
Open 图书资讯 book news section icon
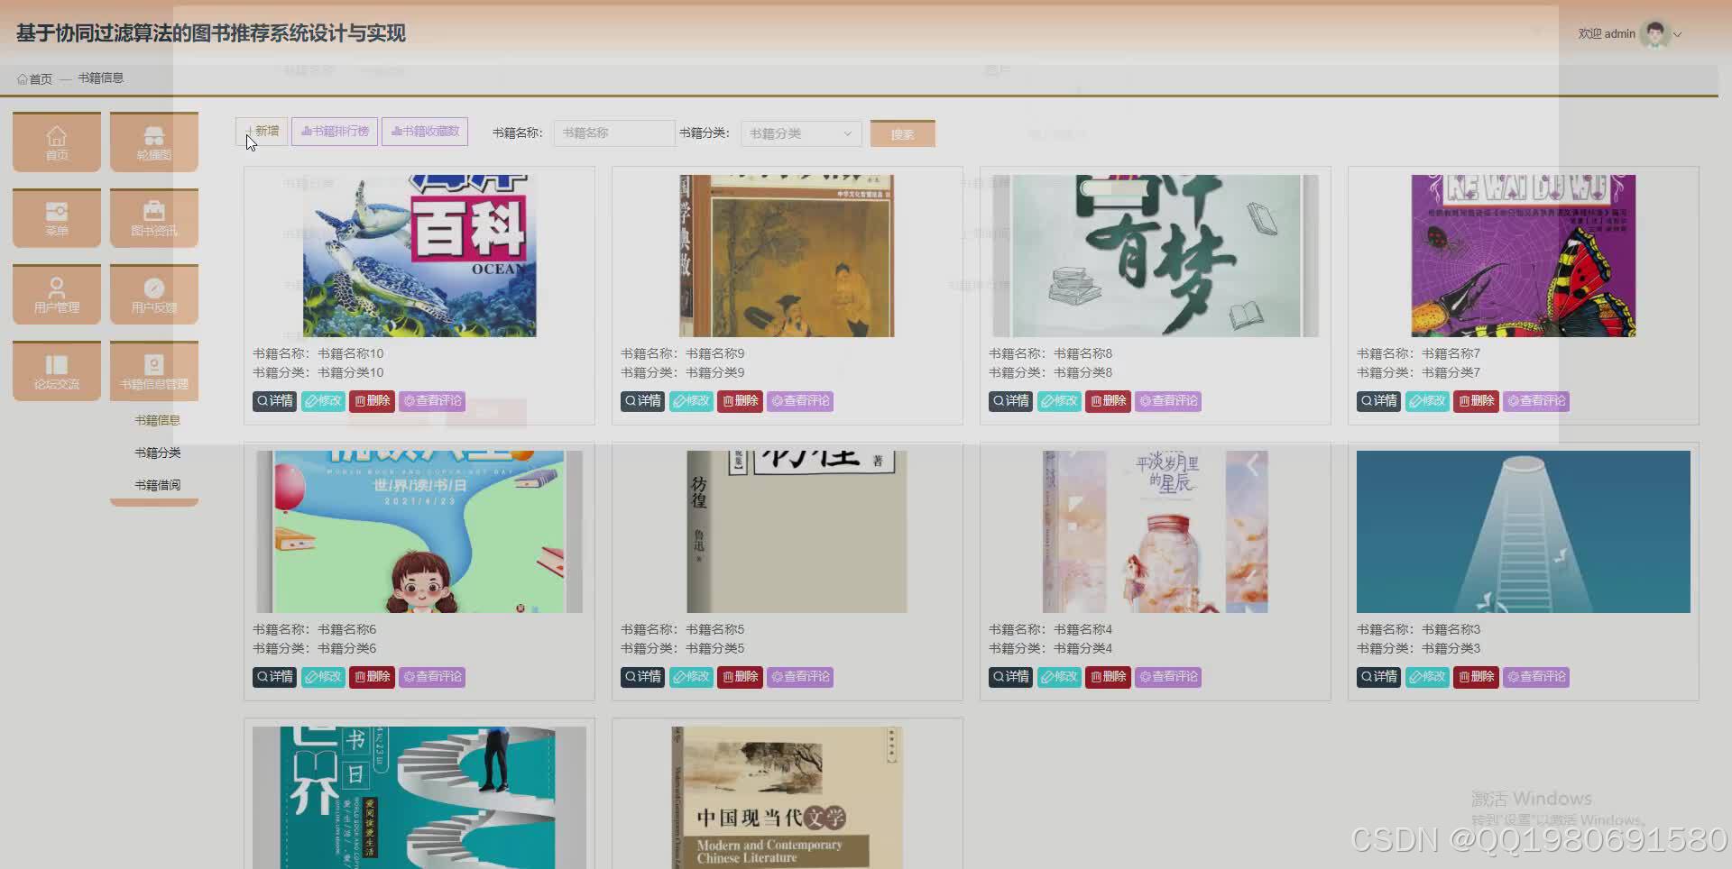(x=153, y=217)
